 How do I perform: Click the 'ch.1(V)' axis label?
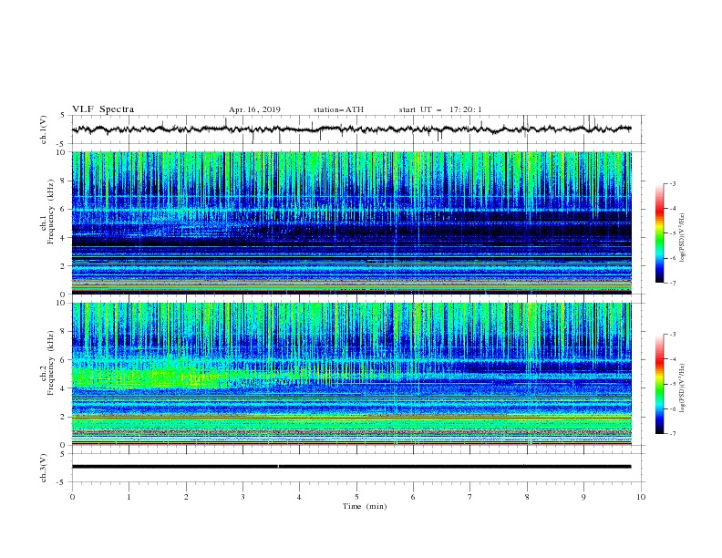pyautogui.click(x=44, y=129)
